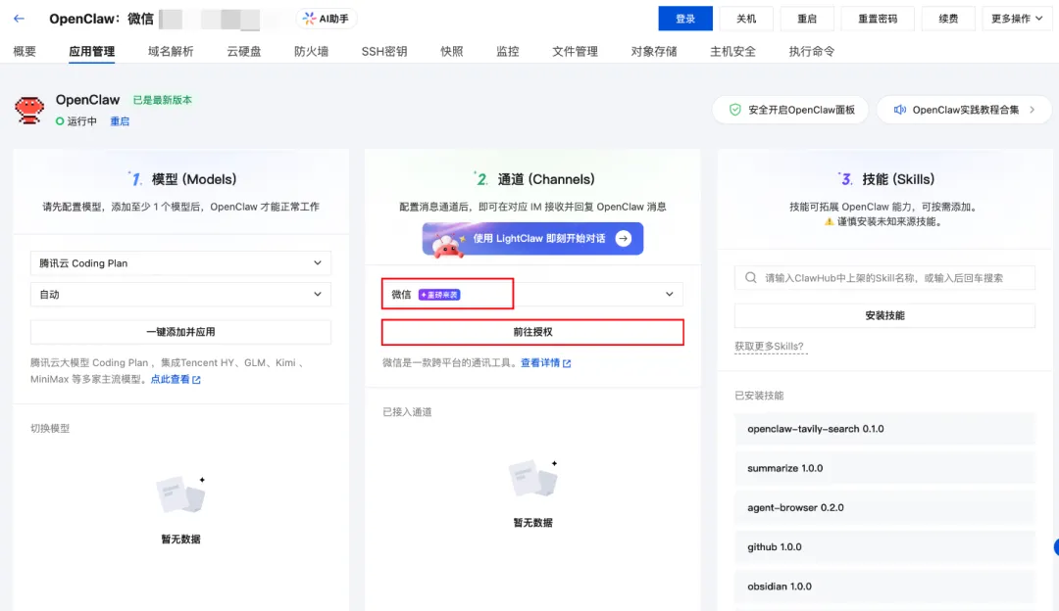Click the green 运行中 status circle
Image resolution: width=1059 pixels, height=611 pixels.
point(60,121)
